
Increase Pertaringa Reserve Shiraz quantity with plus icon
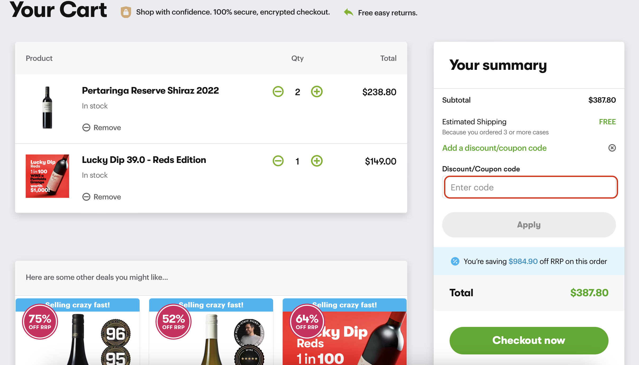pyautogui.click(x=317, y=92)
